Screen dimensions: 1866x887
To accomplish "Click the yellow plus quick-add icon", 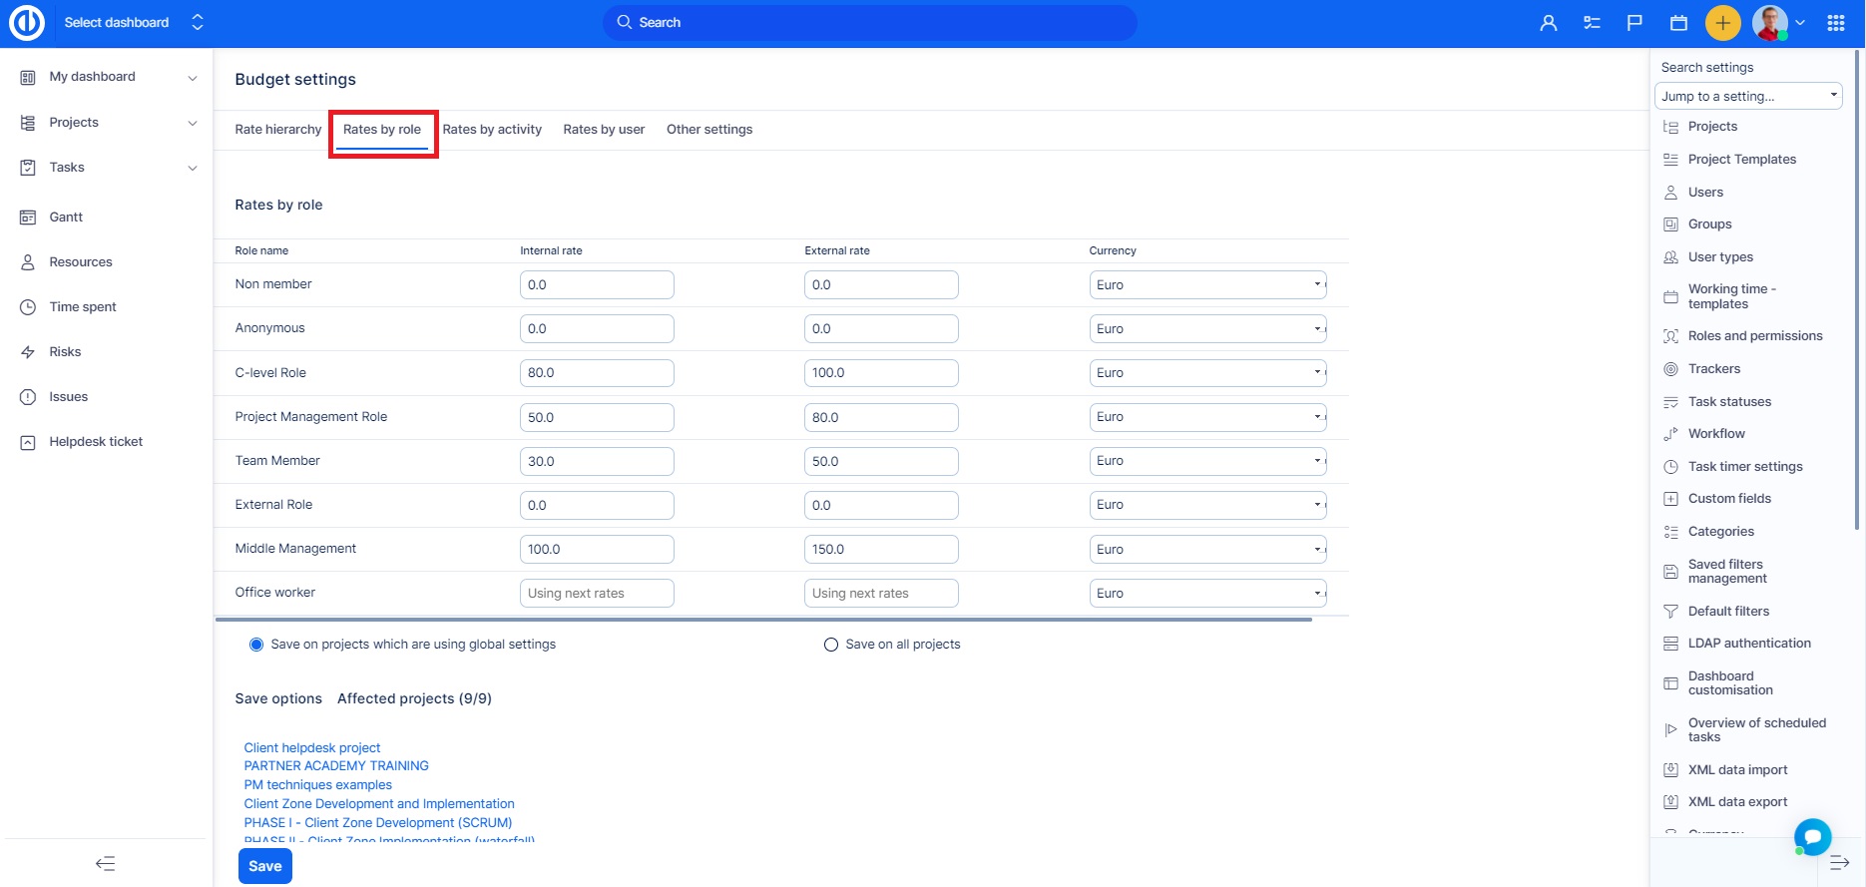I will coord(1722,23).
